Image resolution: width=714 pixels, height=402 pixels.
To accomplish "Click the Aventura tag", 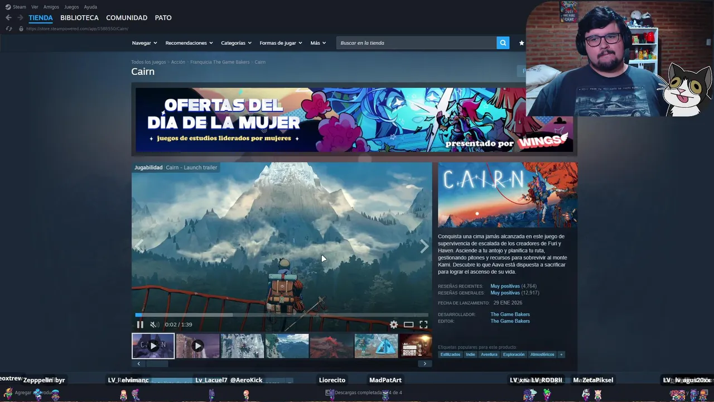I will click(x=489, y=355).
